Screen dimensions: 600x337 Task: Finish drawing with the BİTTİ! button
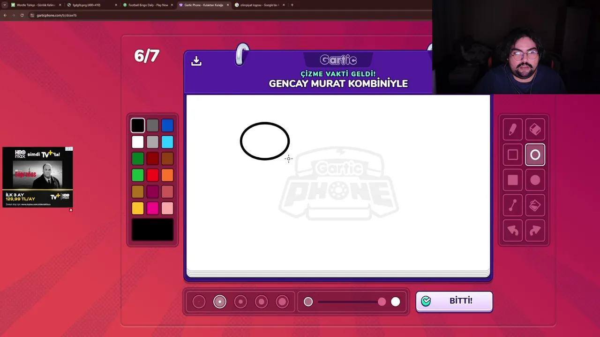pos(454,301)
